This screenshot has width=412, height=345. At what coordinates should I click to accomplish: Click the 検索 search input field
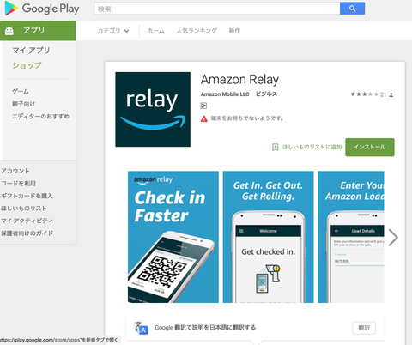pos(217,9)
